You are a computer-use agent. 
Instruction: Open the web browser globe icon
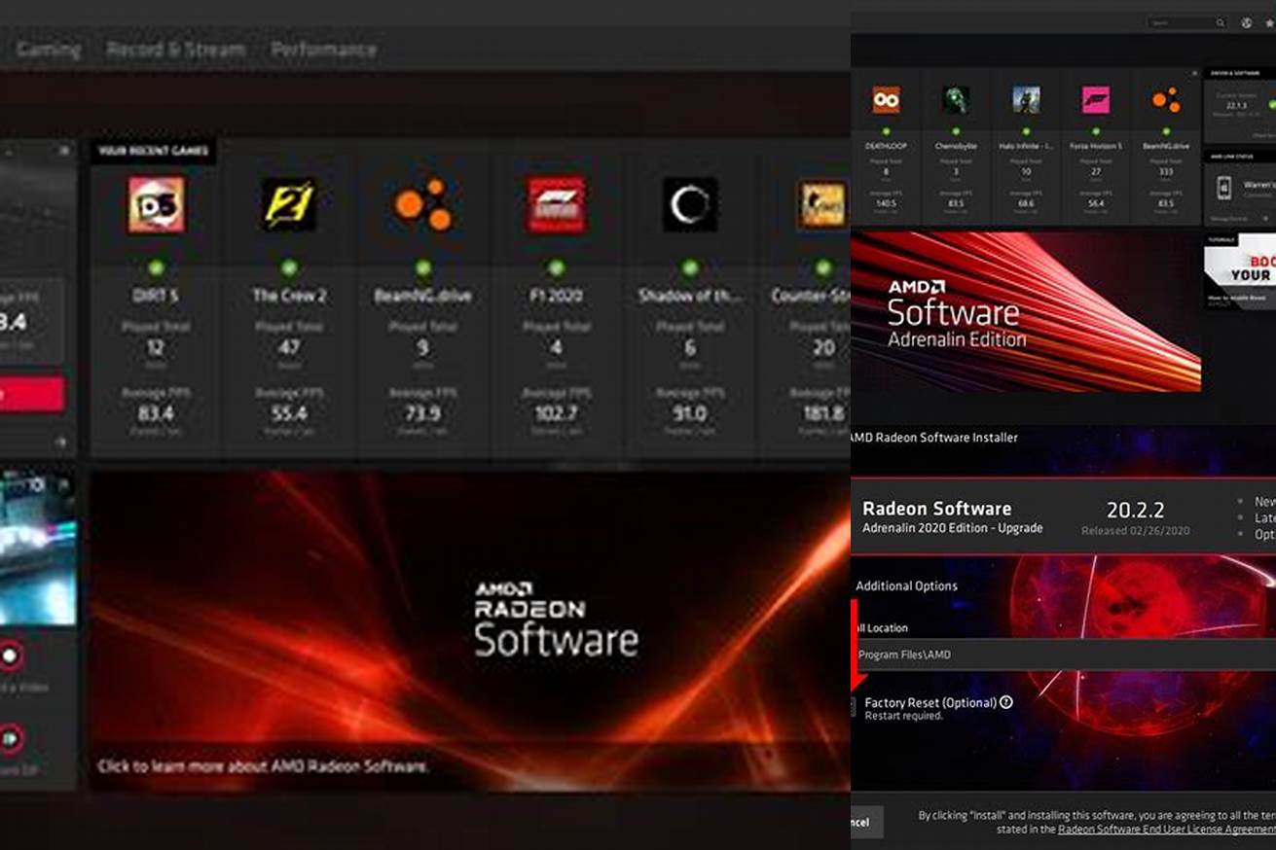click(1247, 22)
